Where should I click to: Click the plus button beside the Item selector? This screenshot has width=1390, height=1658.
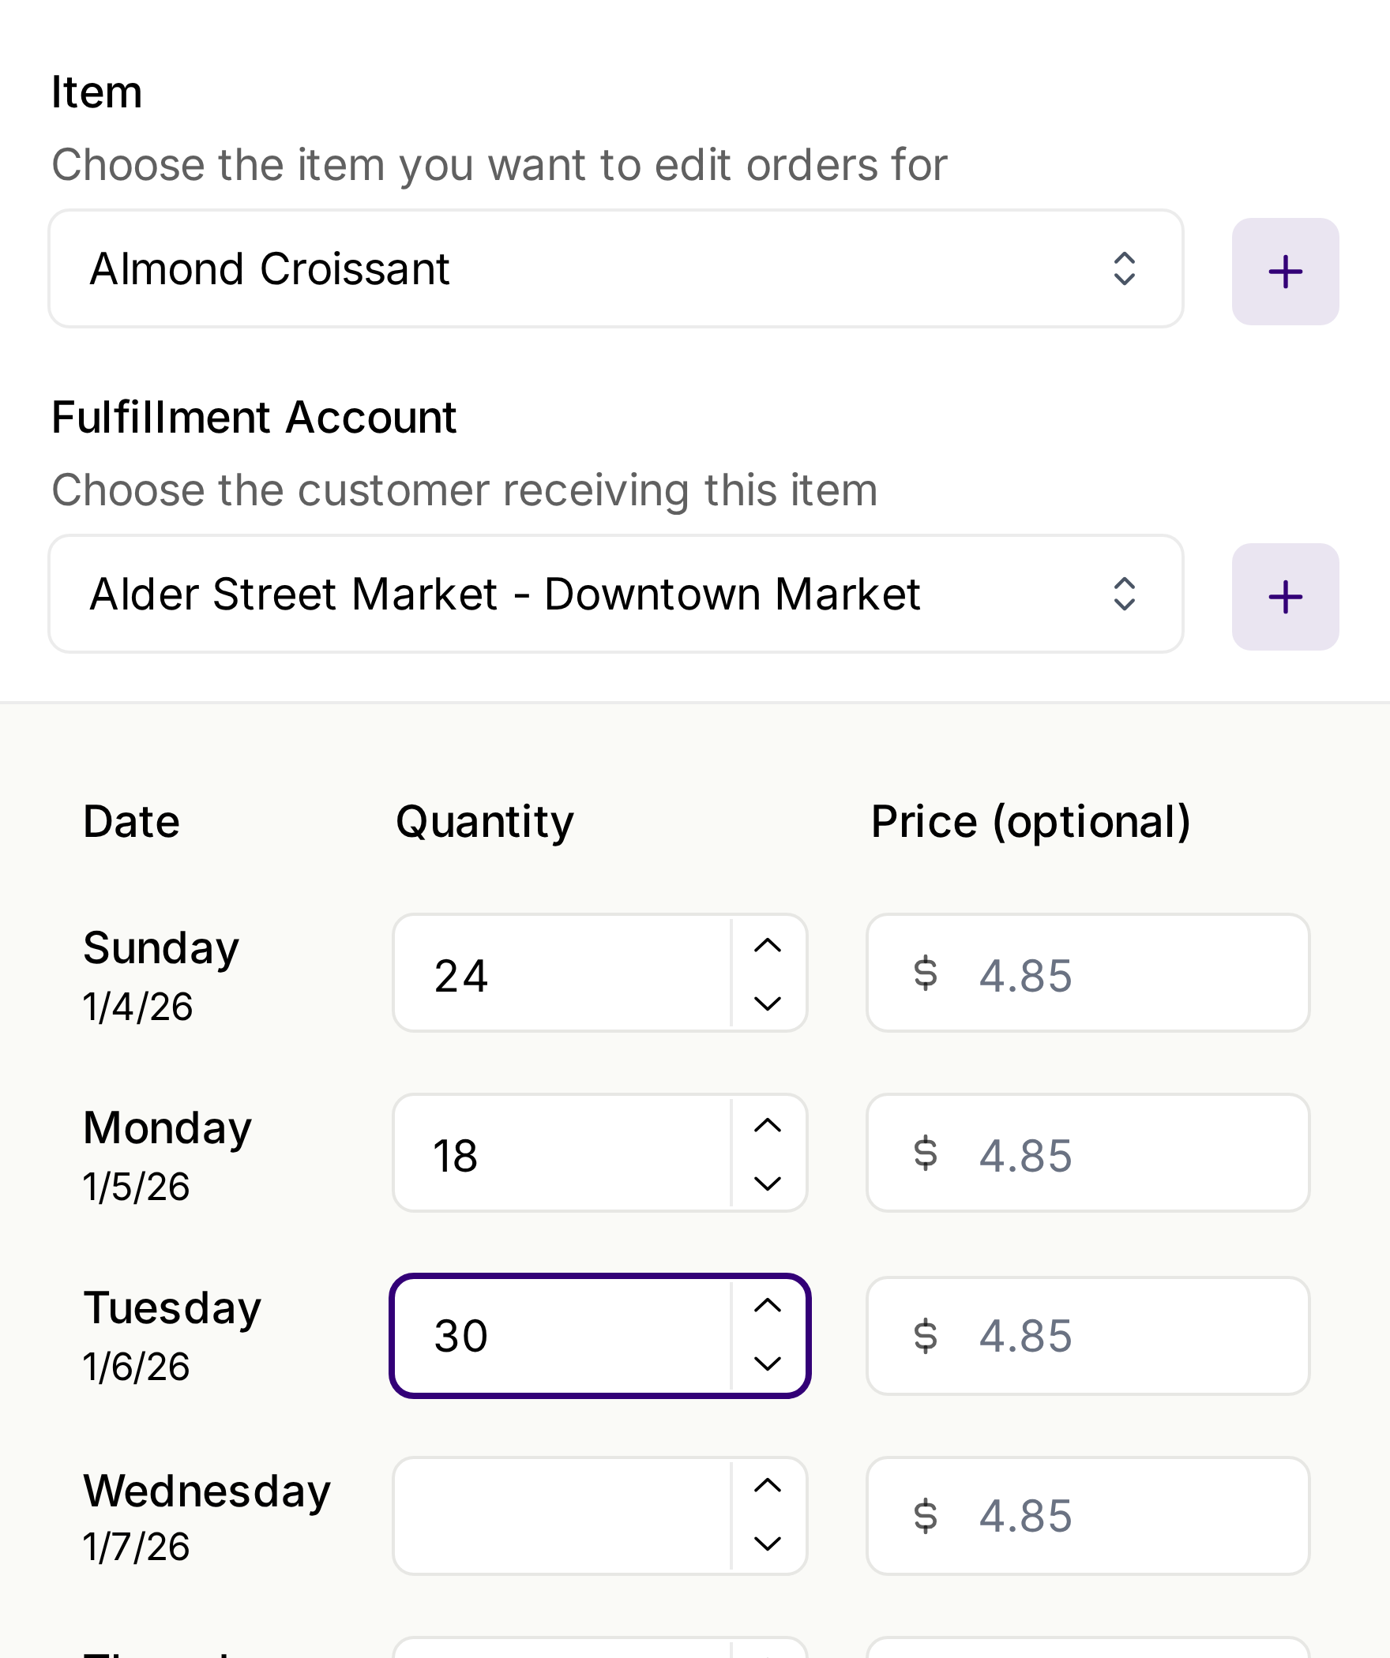(x=1285, y=272)
